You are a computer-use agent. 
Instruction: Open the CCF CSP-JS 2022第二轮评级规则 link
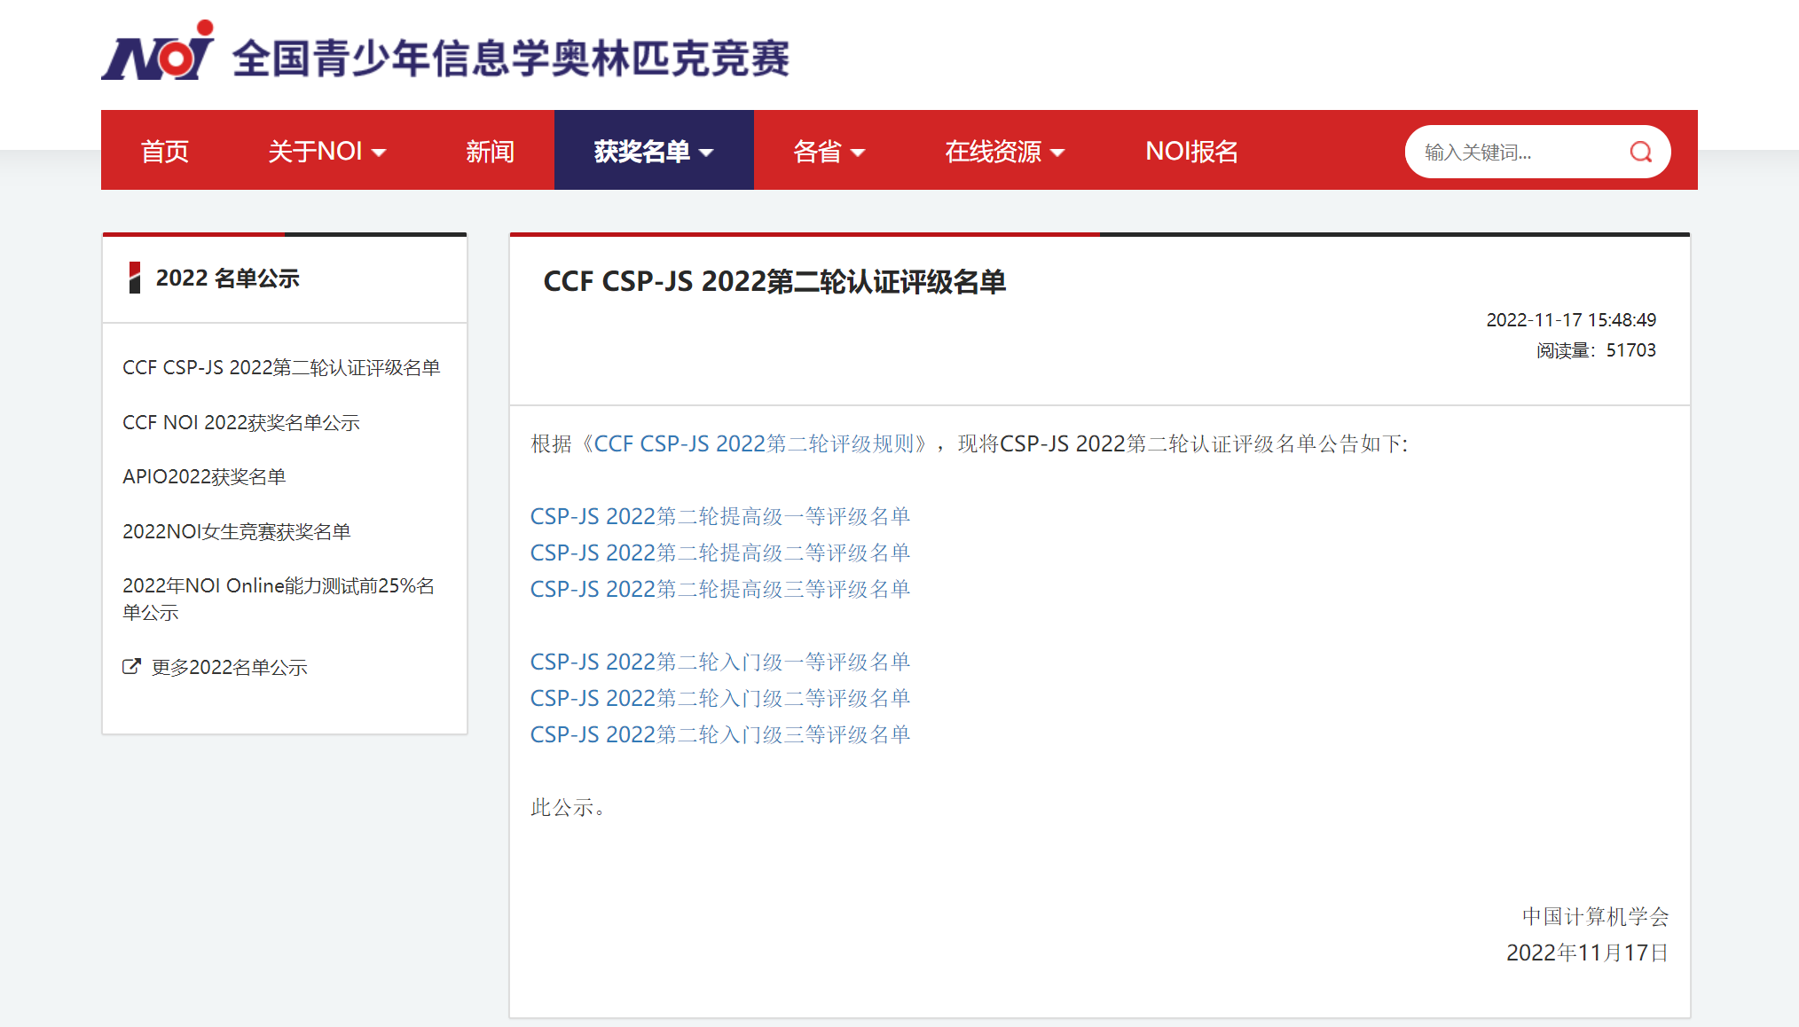coord(753,443)
